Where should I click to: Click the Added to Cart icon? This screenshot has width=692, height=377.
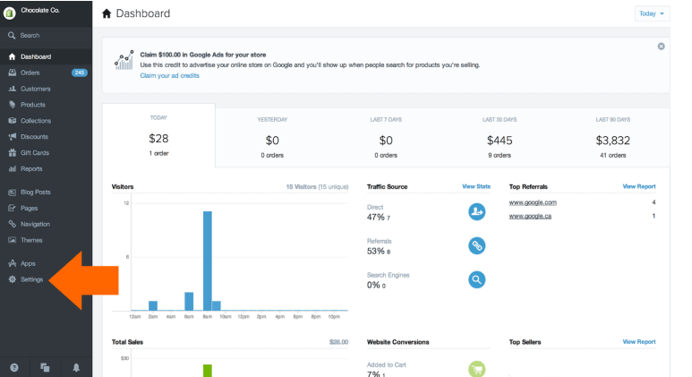click(x=476, y=369)
